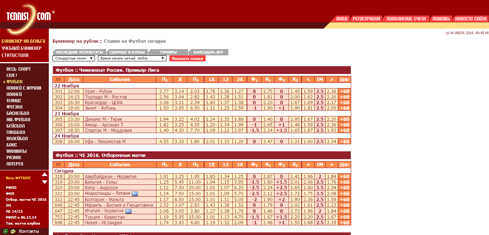Select Букмекер на деньги
Screen dimensions: 489x235
point(23,41)
